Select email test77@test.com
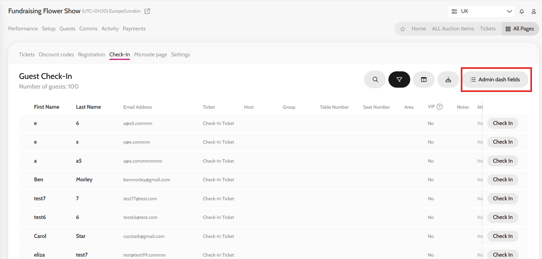Viewport: 542px width, 259px height. pyautogui.click(x=140, y=199)
